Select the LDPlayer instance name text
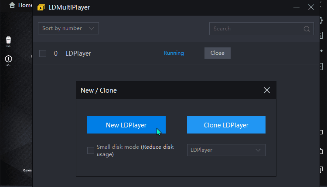The image size is (327, 187). [78, 53]
